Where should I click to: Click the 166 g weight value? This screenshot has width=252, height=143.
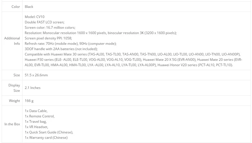29,101
